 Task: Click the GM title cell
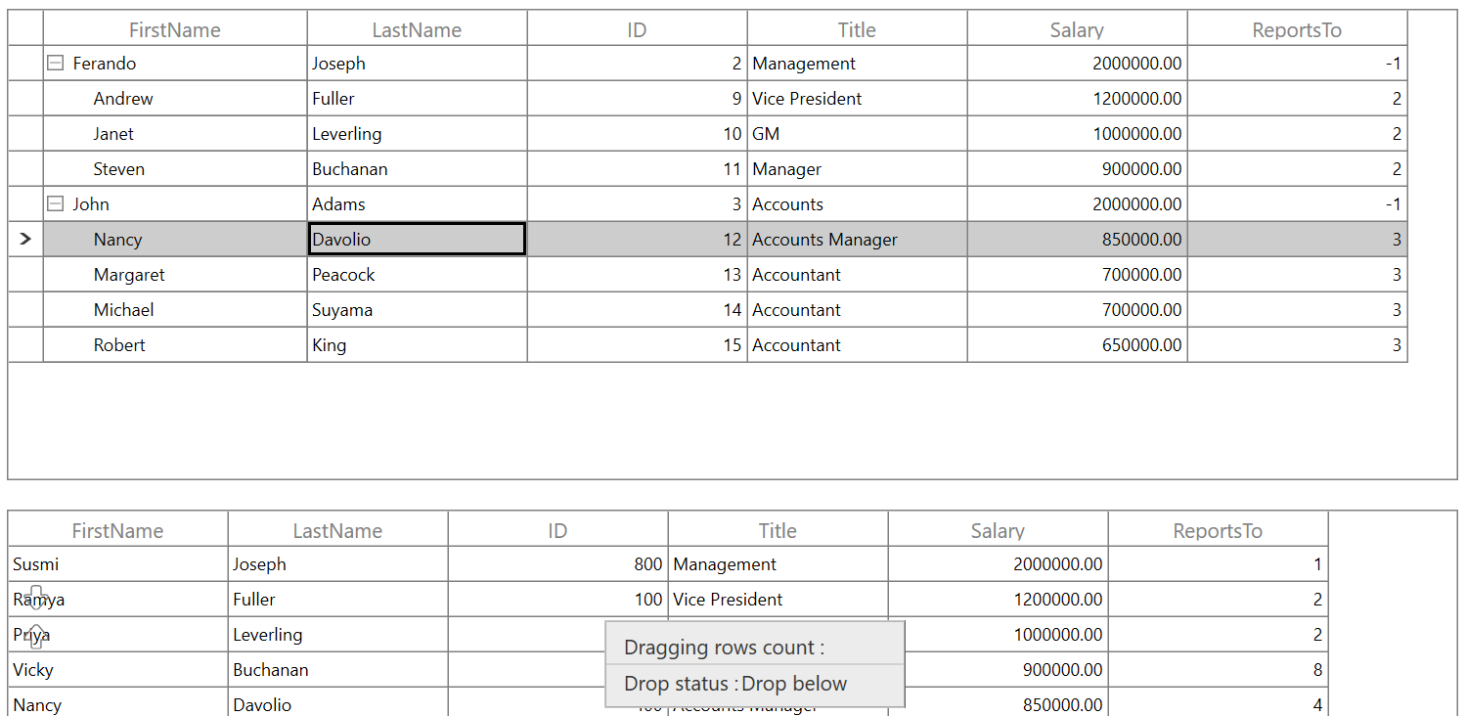858,134
